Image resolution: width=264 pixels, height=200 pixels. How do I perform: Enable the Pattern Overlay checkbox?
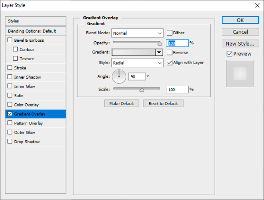(10, 123)
